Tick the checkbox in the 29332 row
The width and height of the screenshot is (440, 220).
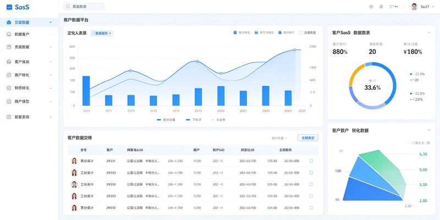point(311,208)
